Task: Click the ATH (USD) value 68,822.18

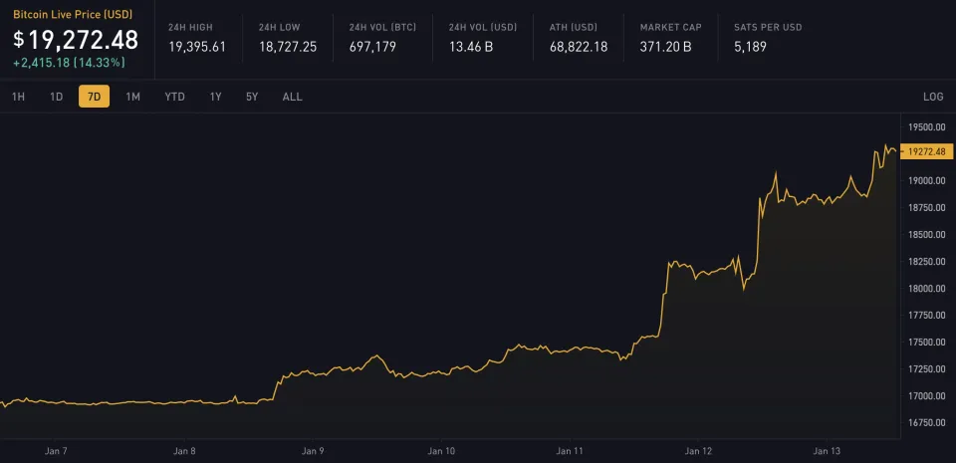Action: [x=578, y=46]
